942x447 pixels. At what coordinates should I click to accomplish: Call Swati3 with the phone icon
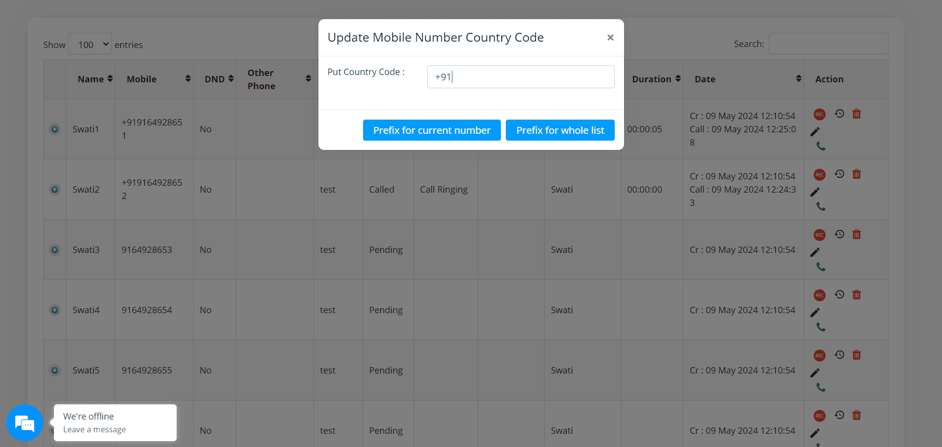coord(821,267)
